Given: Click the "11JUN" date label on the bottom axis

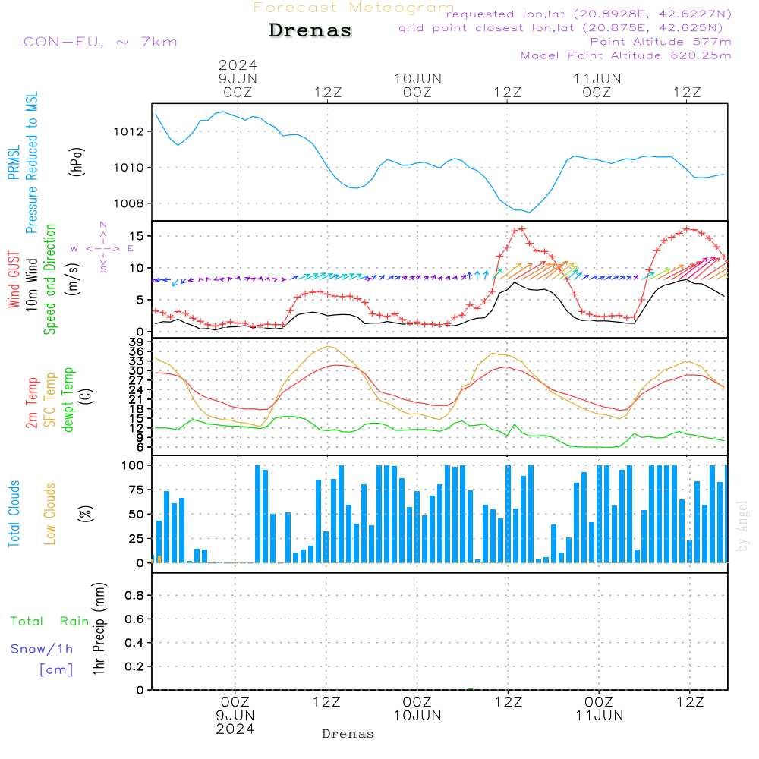Looking at the screenshot, I should tap(600, 716).
